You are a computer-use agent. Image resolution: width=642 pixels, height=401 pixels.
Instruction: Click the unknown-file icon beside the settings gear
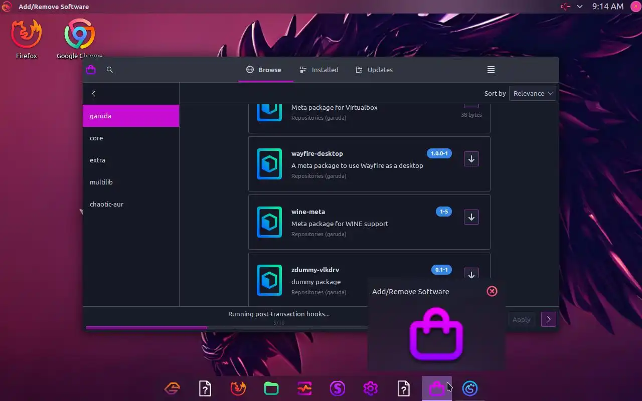coord(404,388)
